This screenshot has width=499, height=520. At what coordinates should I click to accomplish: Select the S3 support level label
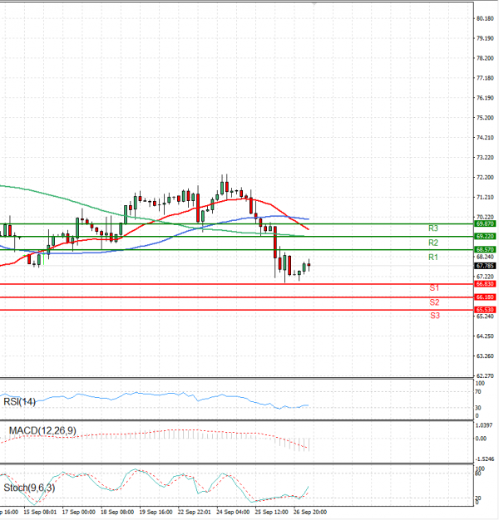[434, 316]
